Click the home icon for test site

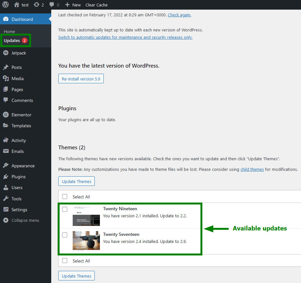[x=17, y=4]
